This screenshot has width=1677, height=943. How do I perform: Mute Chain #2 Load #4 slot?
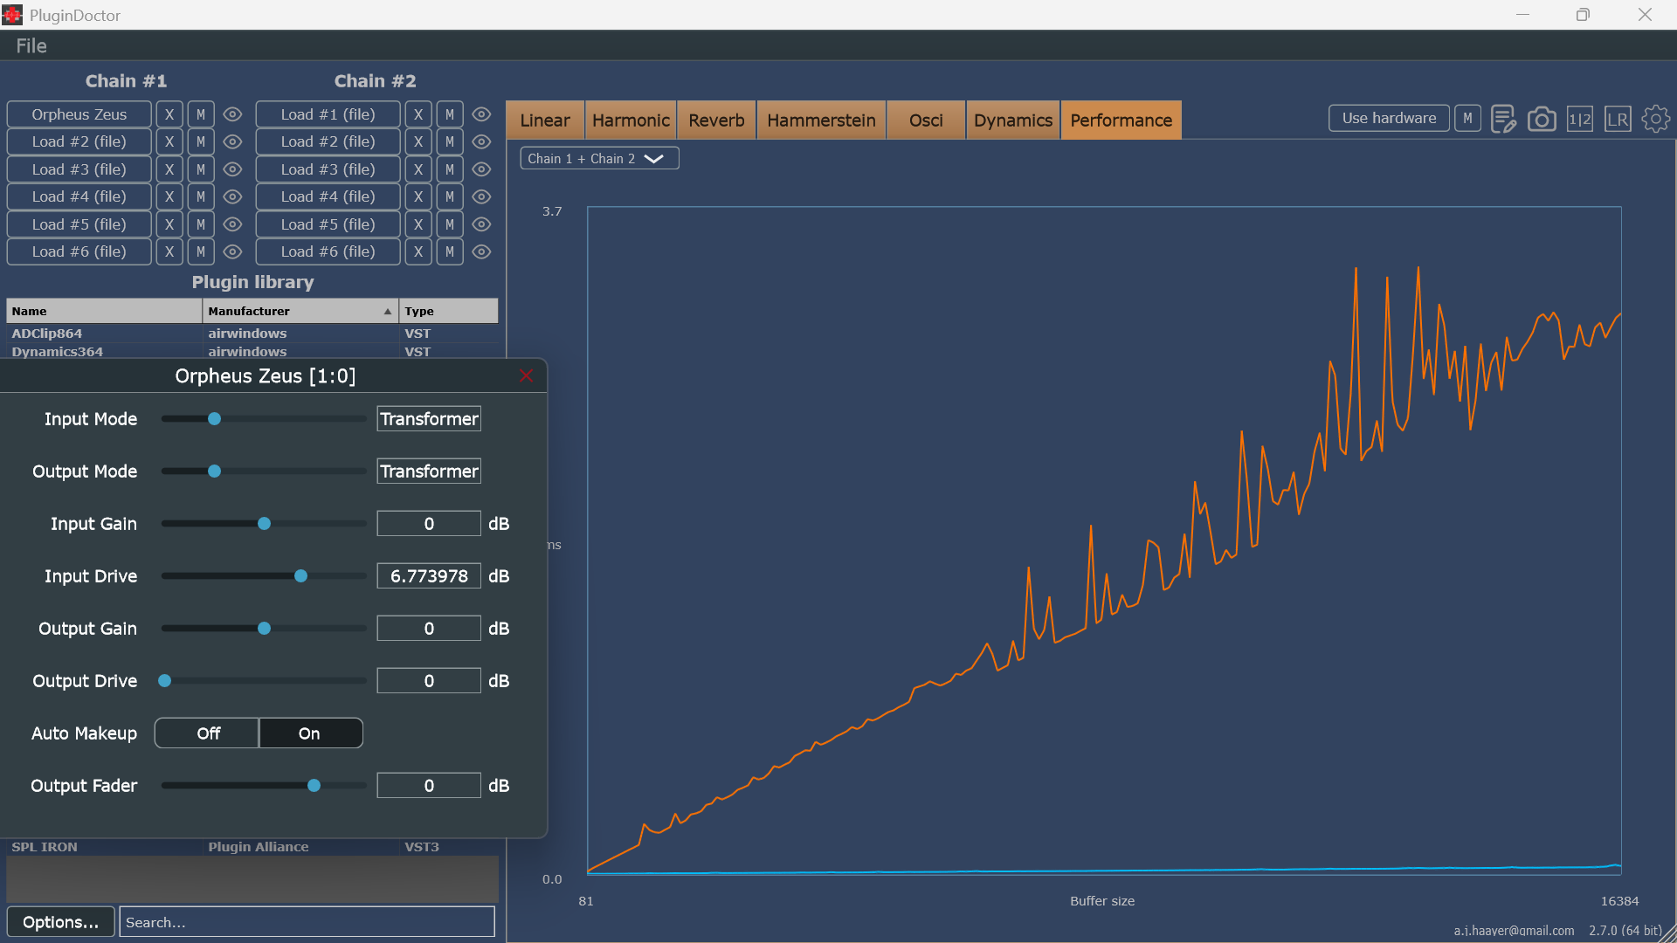[450, 196]
